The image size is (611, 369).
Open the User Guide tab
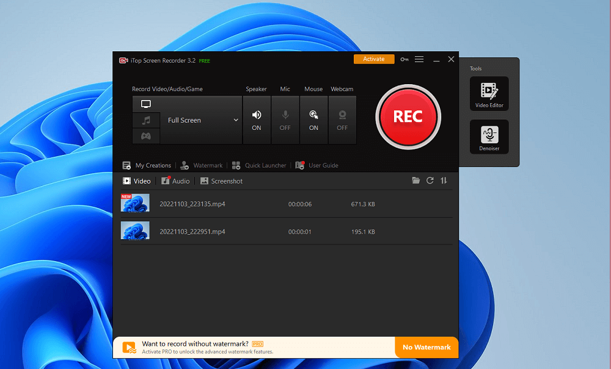(x=316, y=165)
